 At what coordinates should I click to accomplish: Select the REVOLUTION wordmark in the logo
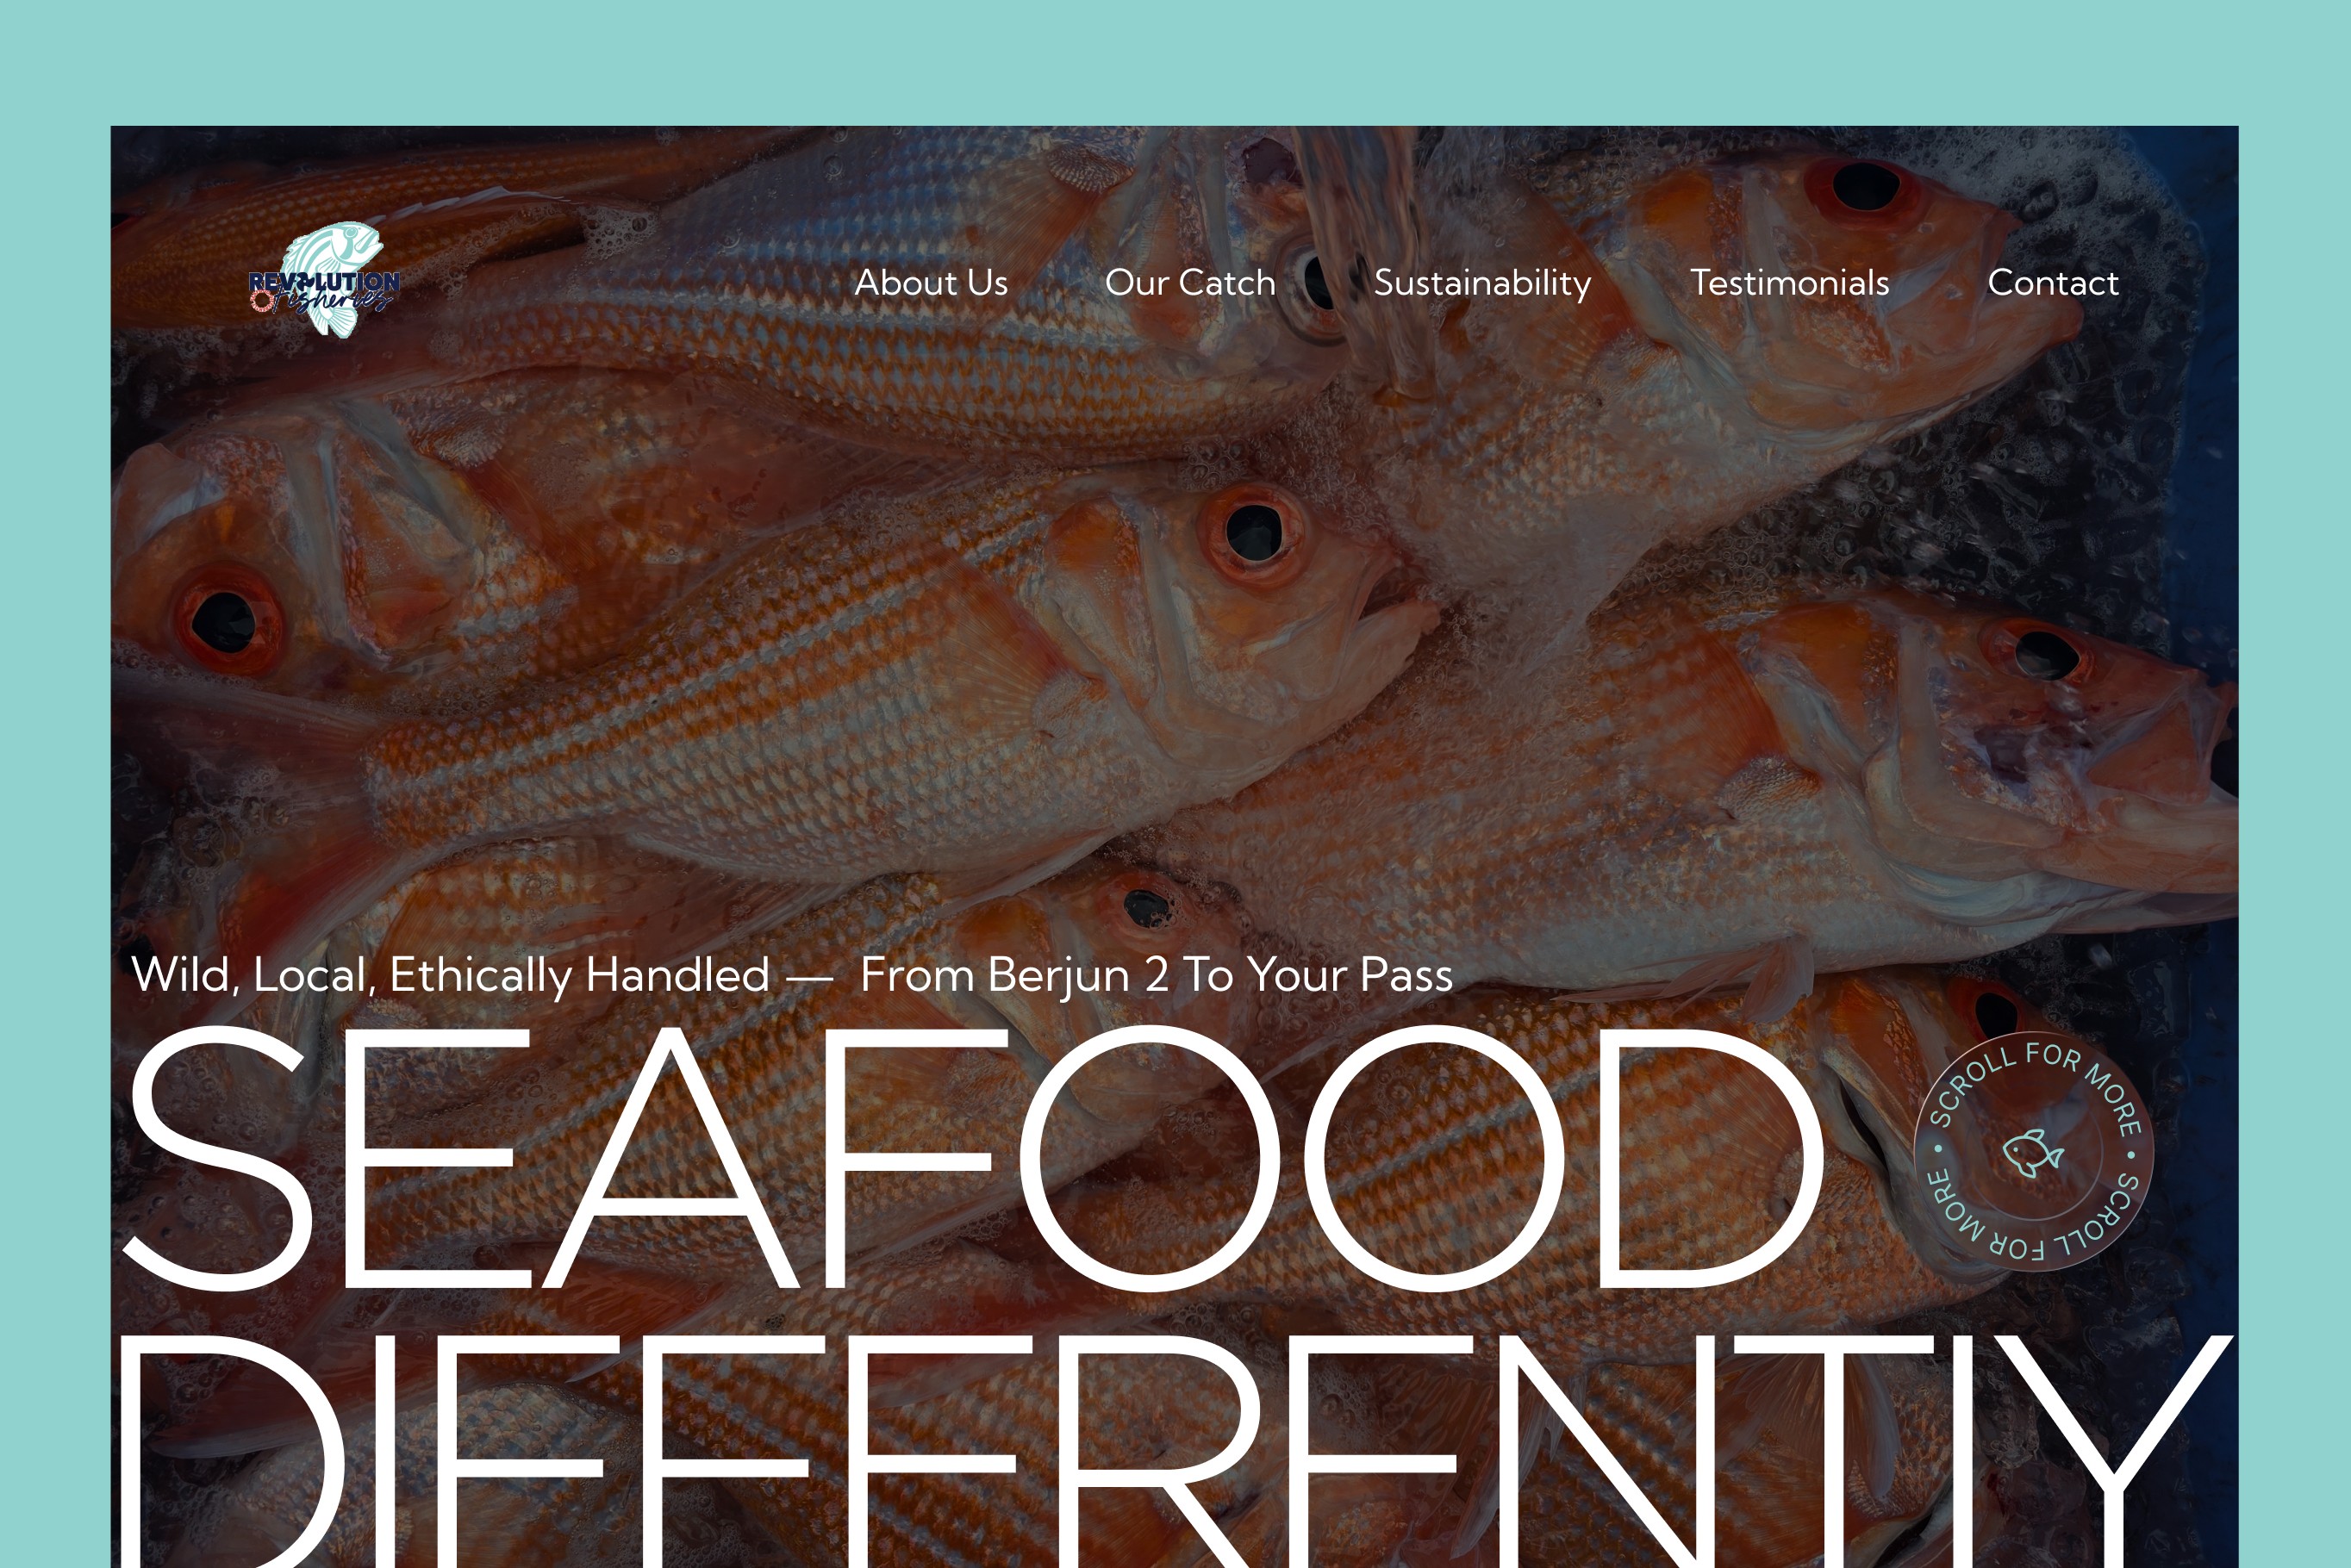pyautogui.click(x=324, y=282)
